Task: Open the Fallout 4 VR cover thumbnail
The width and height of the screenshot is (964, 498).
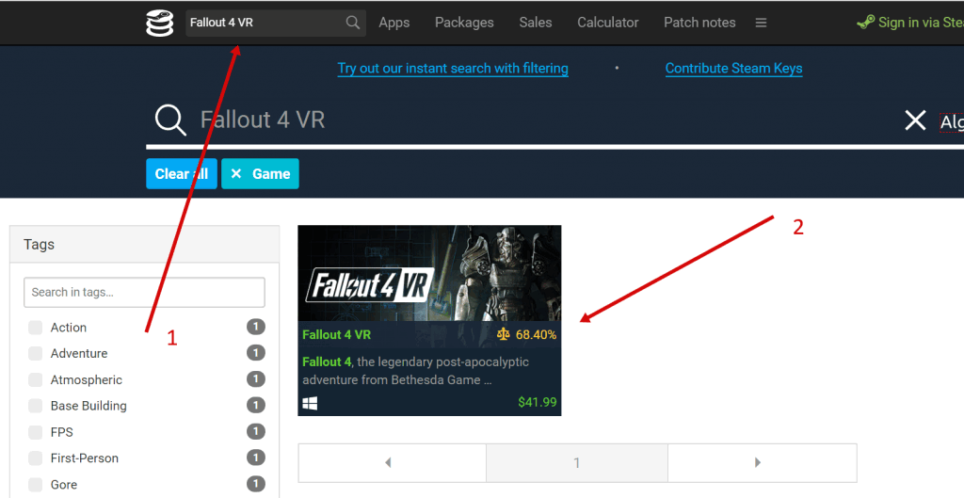Action: tap(429, 273)
